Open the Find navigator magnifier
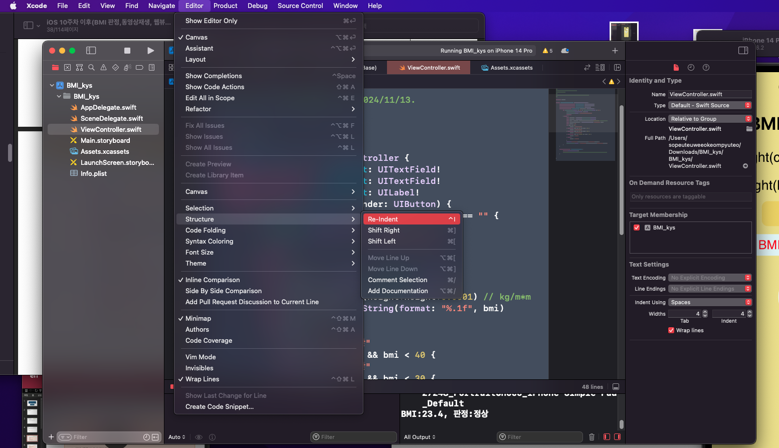779x448 pixels. point(91,67)
